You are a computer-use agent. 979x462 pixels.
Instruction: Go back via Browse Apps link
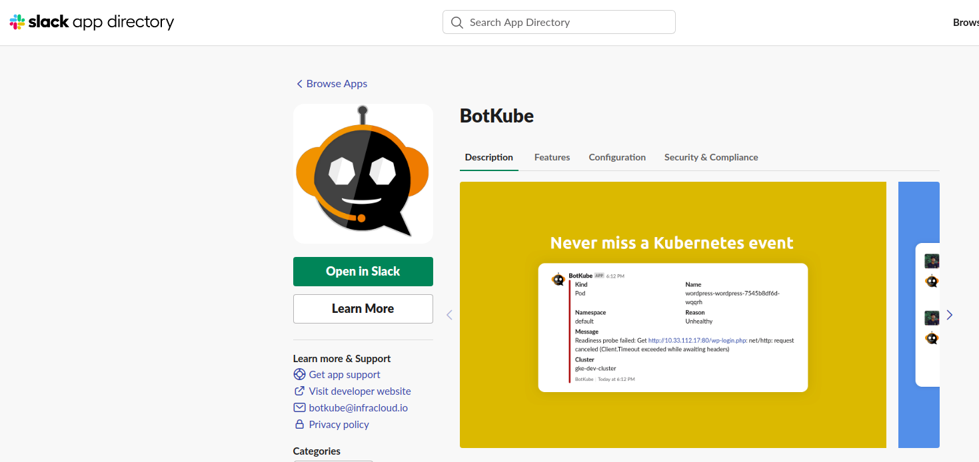pyautogui.click(x=337, y=84)
